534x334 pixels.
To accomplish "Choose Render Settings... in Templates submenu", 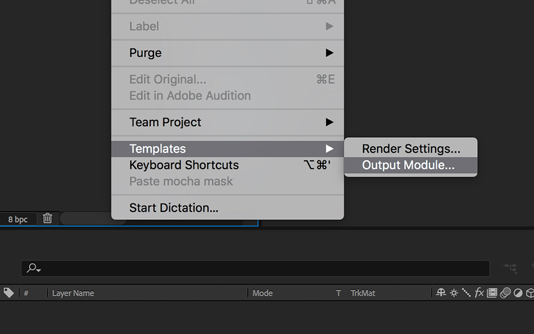I will (411, 149).
